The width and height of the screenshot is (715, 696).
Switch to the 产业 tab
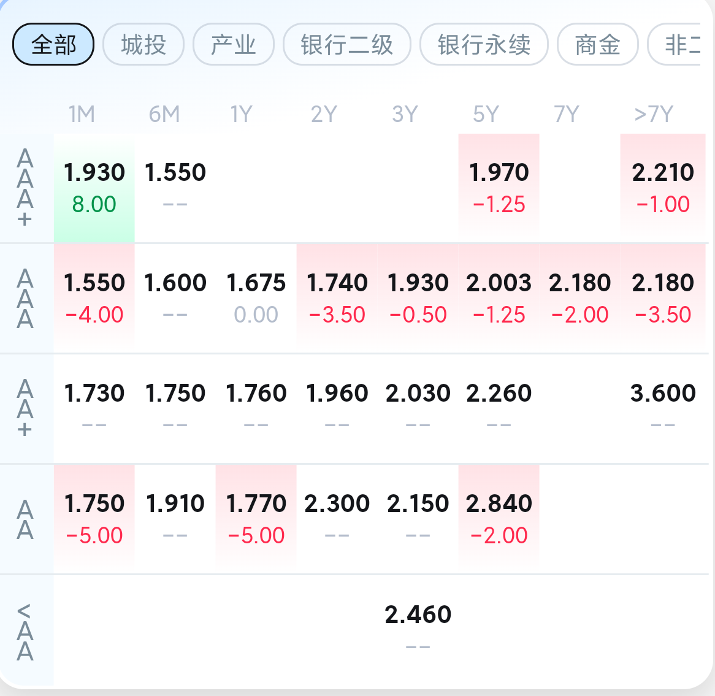coord(234,44)
